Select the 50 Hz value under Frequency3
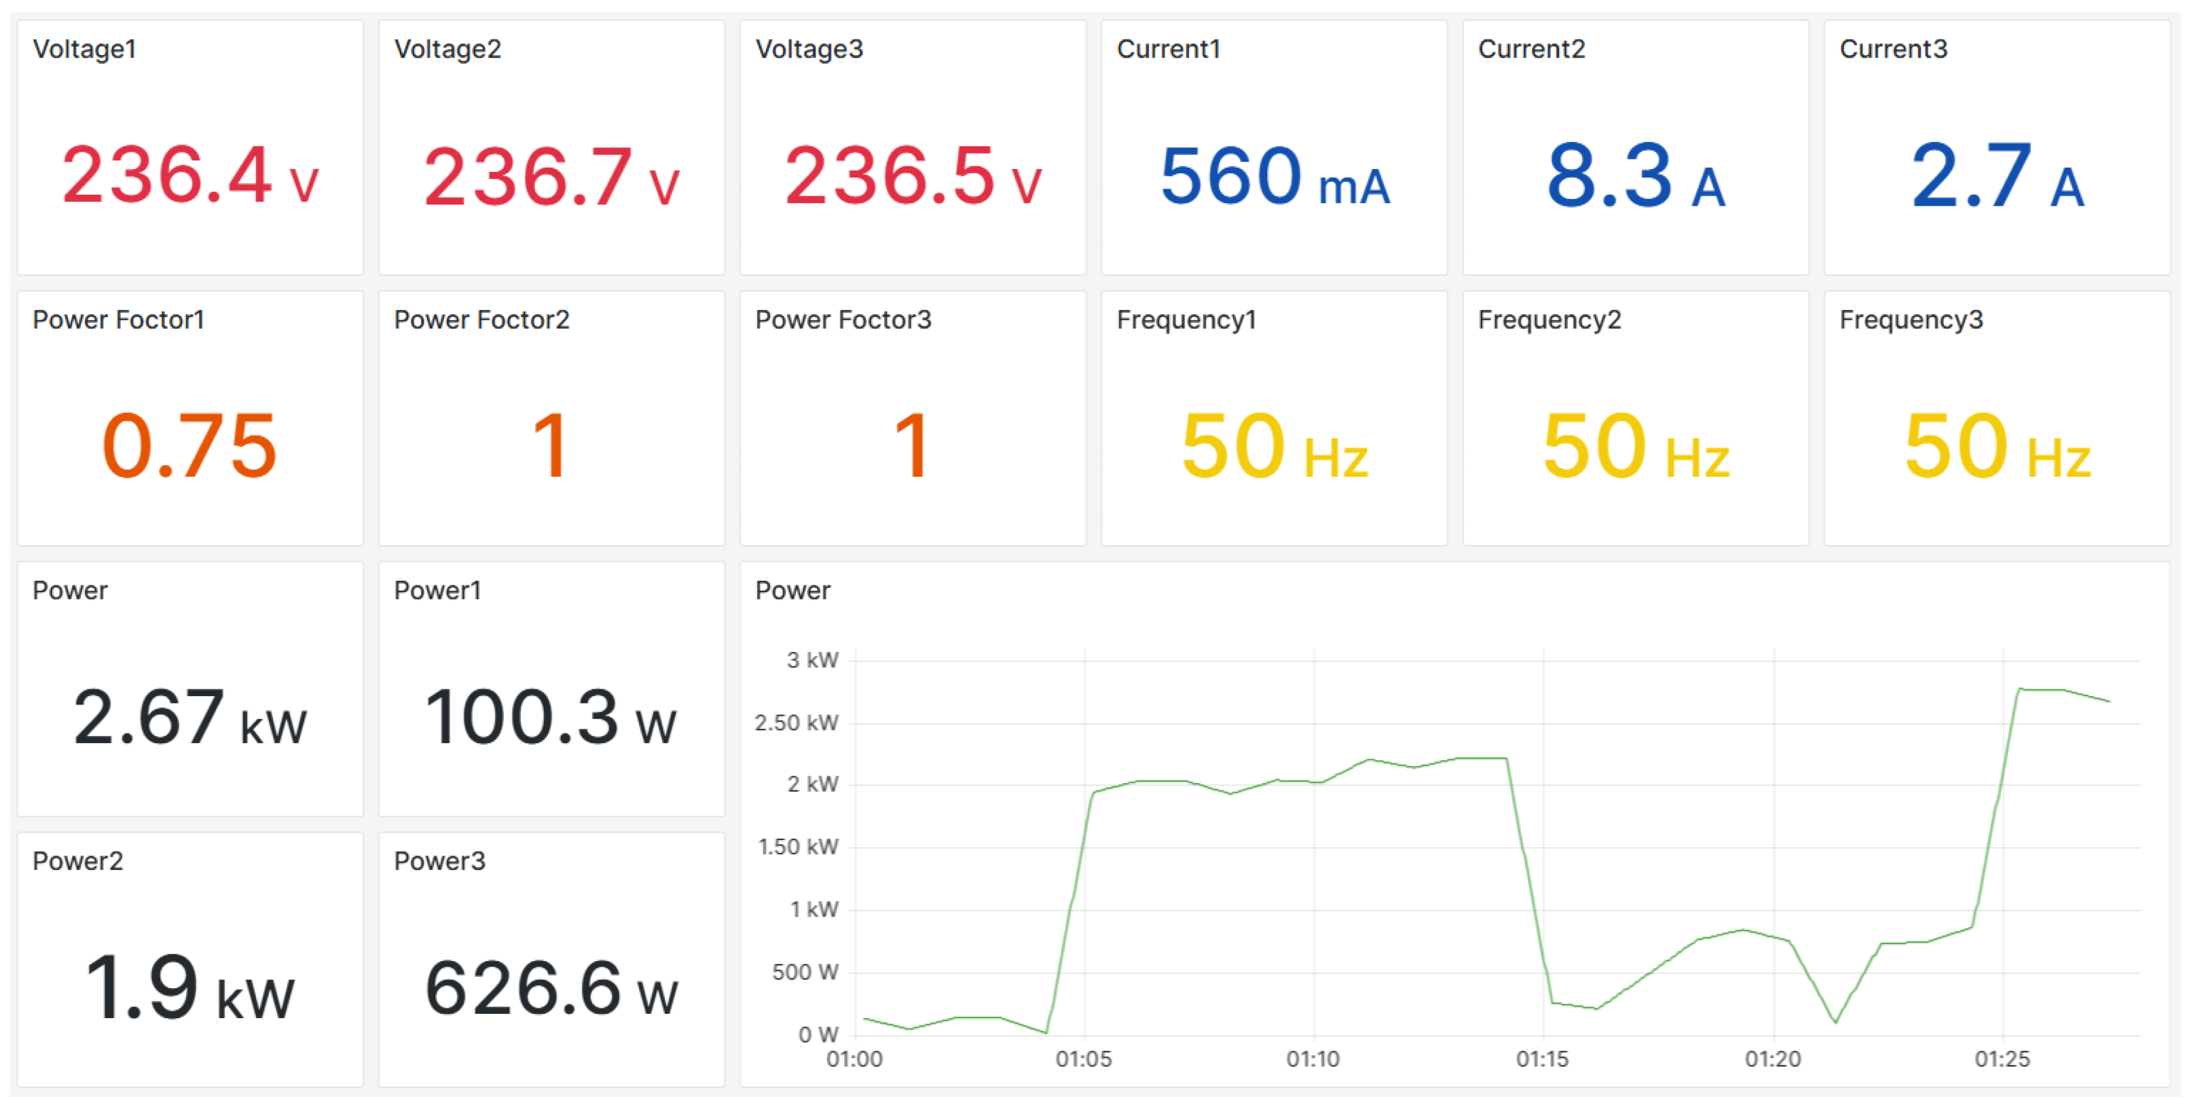Screen dimensions: 2196x1113 [1998, 445]
